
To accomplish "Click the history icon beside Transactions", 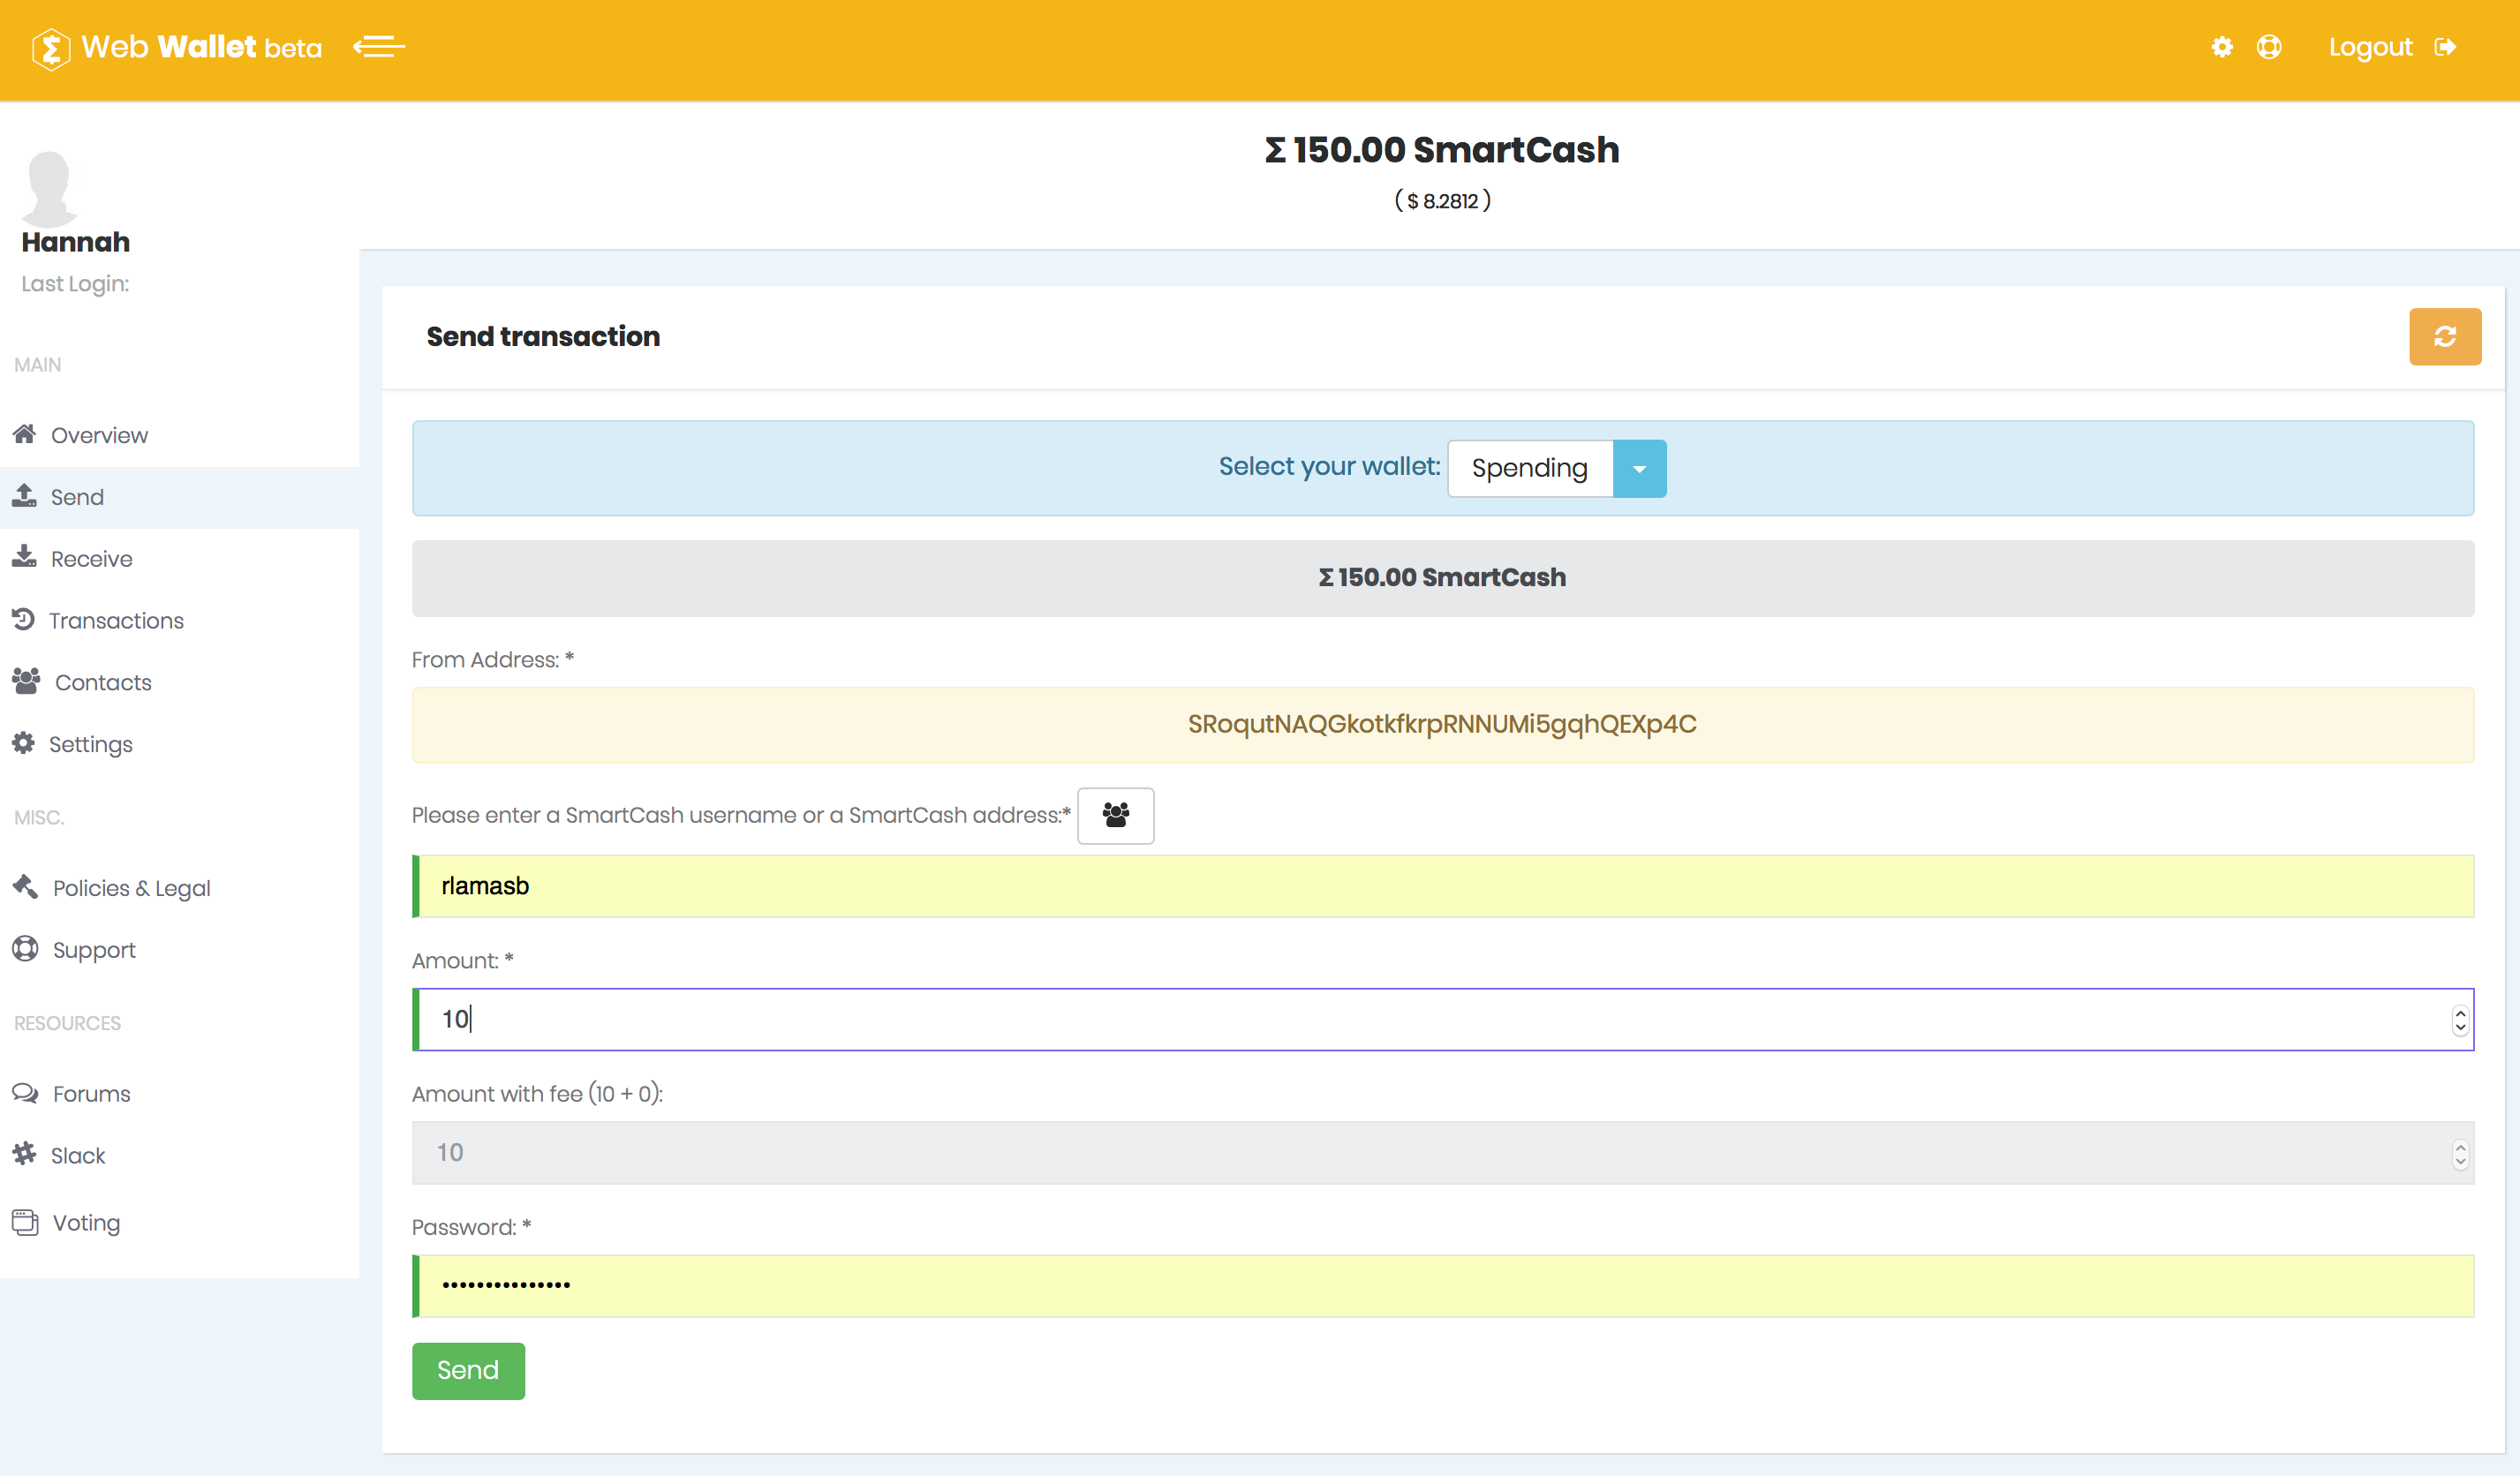I will 24,619.
